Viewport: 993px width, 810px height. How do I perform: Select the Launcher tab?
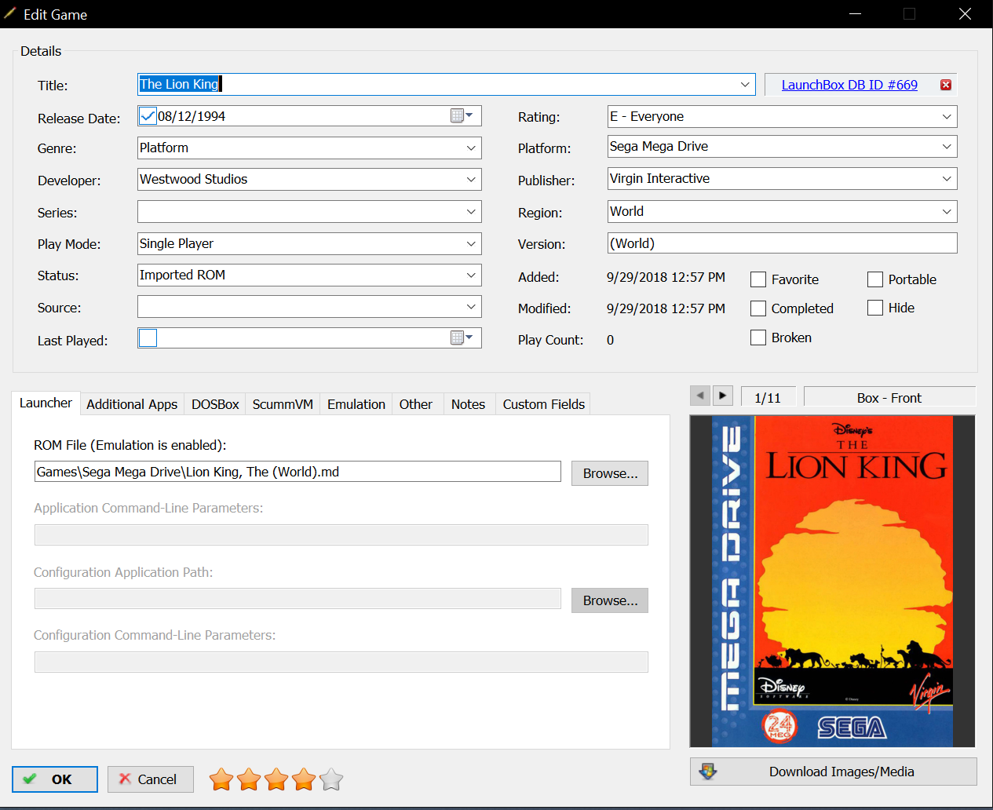[46, 403]
